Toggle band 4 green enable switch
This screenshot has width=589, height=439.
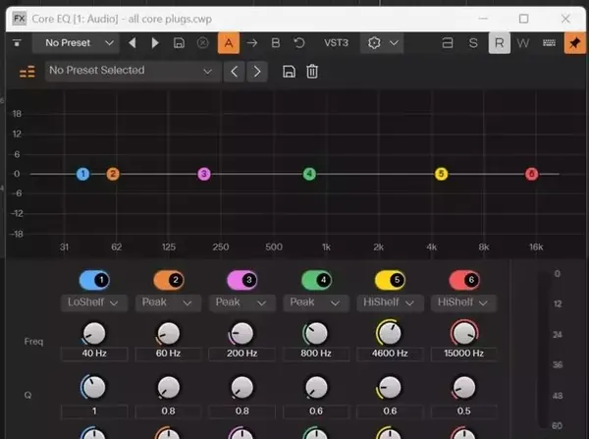[x=316, y=280]
